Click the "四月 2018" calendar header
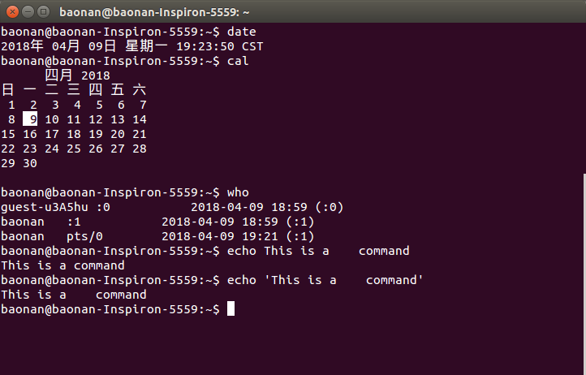This screenshot has width=586, height=375. click(x=77, y=75)
